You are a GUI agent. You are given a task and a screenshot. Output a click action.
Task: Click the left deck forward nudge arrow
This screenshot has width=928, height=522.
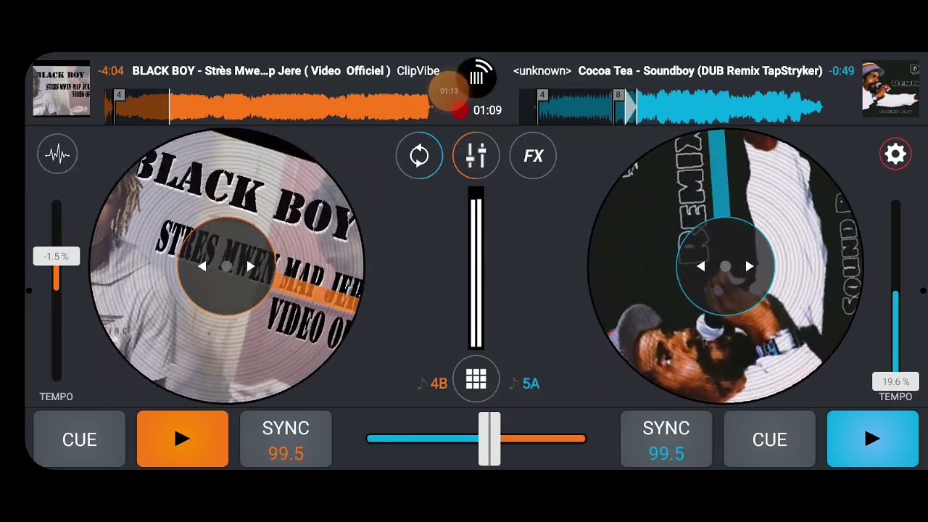251,267
